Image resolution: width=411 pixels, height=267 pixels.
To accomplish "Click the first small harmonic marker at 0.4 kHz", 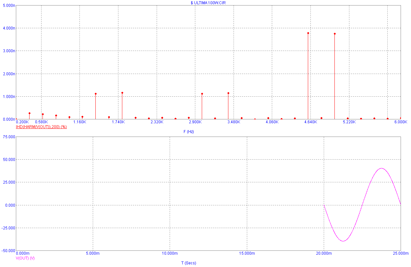I will 30,113.
